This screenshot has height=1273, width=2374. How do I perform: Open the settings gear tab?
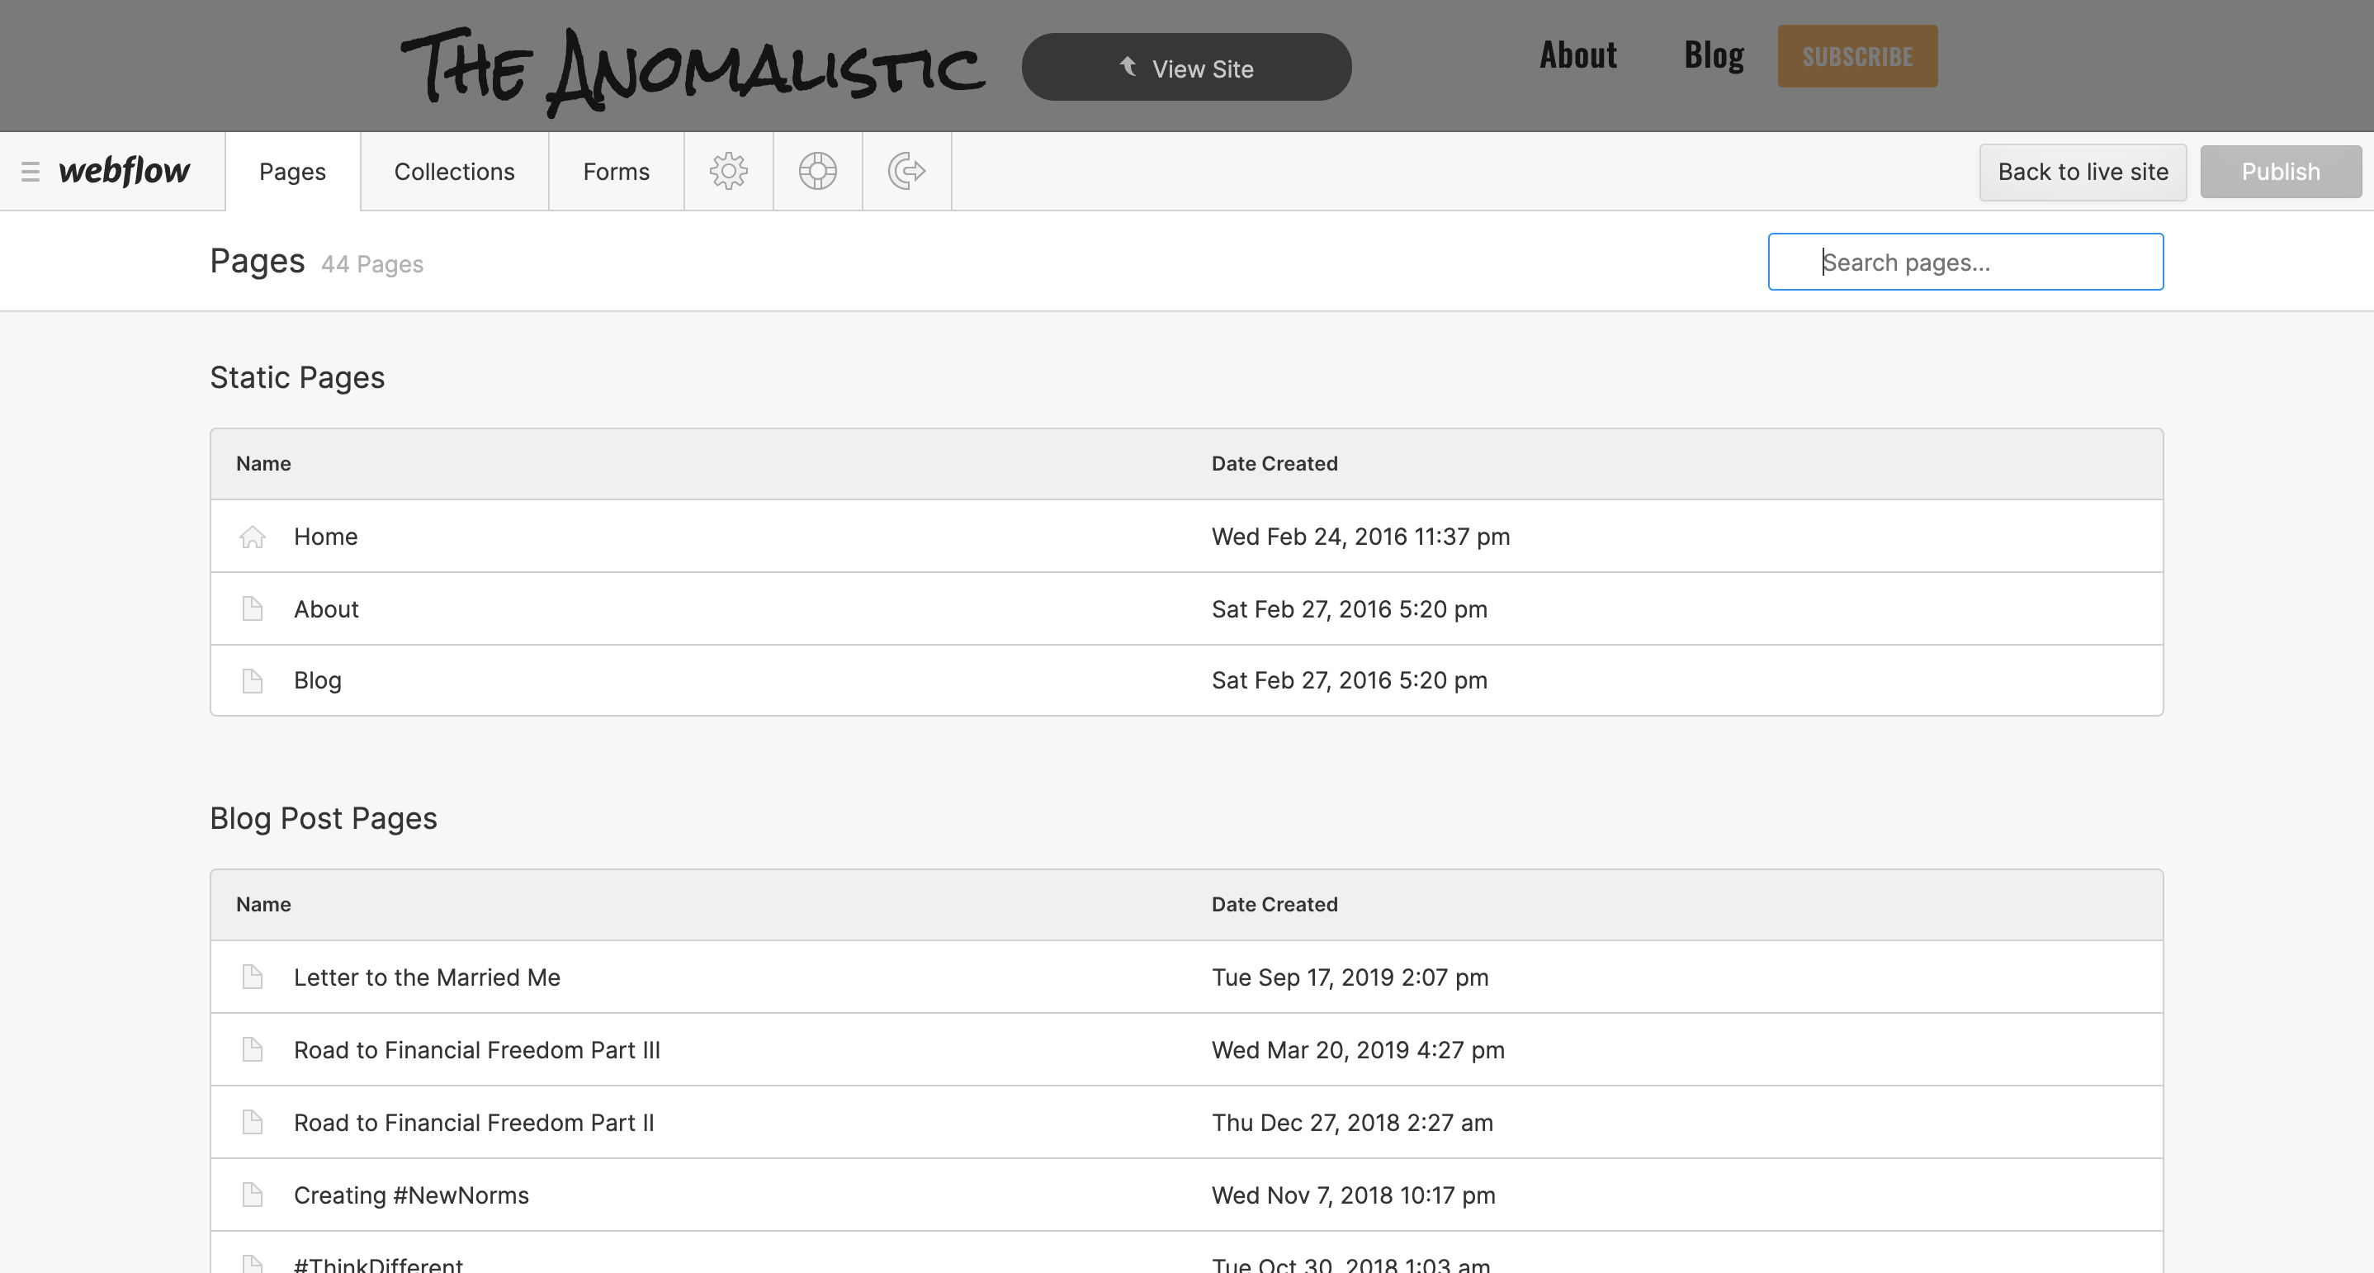coord(728,172)
